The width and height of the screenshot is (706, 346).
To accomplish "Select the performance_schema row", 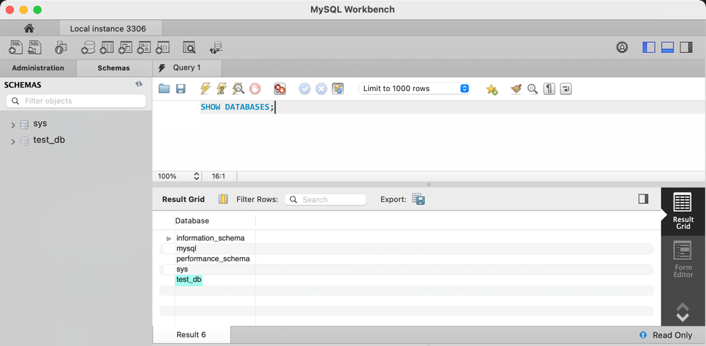I will coord(213,259).
